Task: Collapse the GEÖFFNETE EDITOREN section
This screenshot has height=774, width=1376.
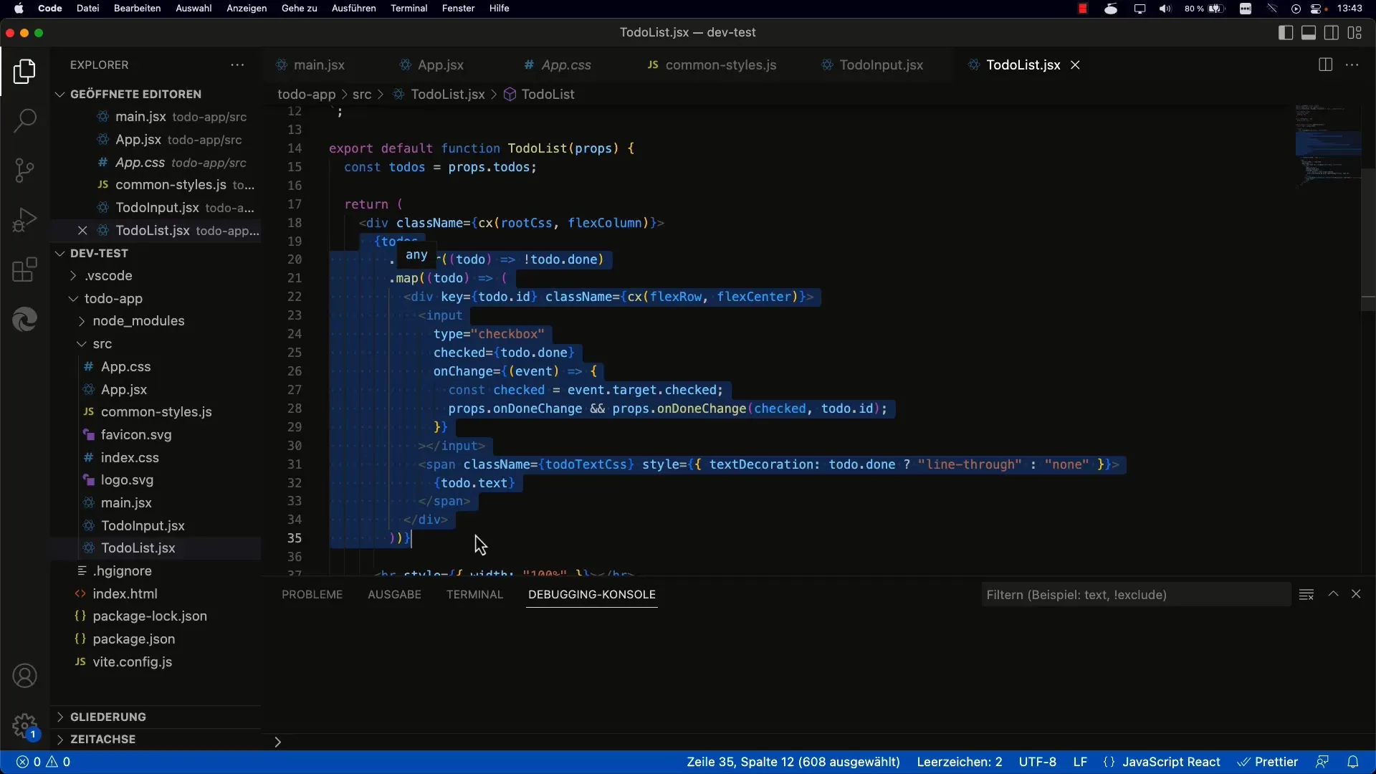Action: pyautogui.click(x=135, y=94)
